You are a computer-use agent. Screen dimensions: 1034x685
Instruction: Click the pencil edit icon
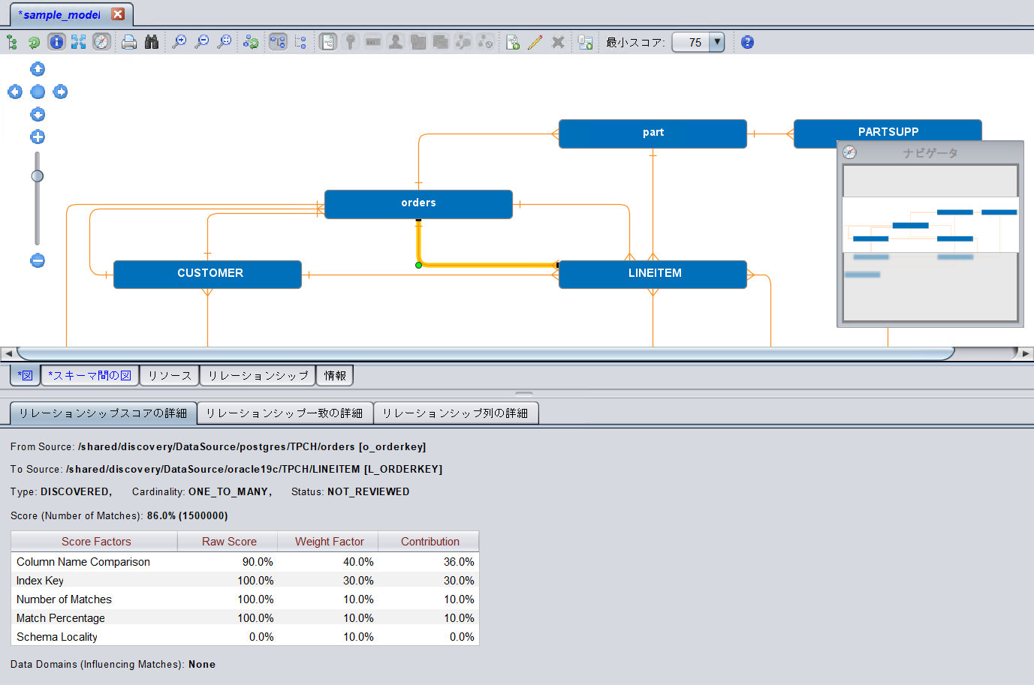click(x=535, y=42)
